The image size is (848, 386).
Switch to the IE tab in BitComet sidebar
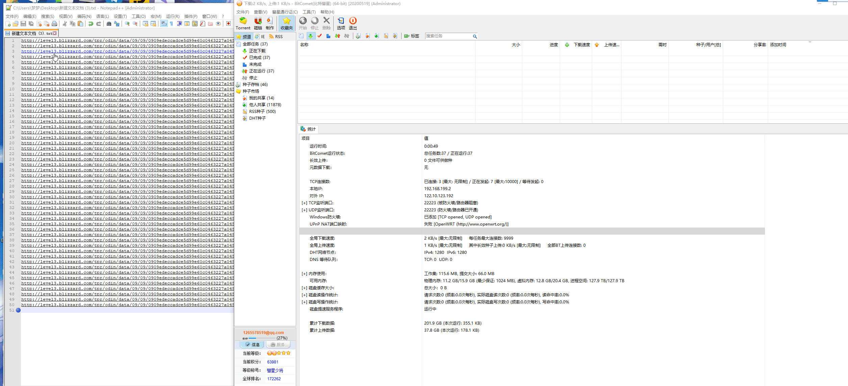click(x=260, y=36)
